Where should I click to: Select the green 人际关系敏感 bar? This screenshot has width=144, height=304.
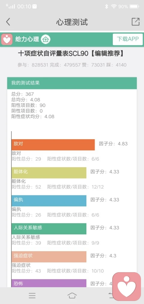pyautogui.click(x=49, y=229)
